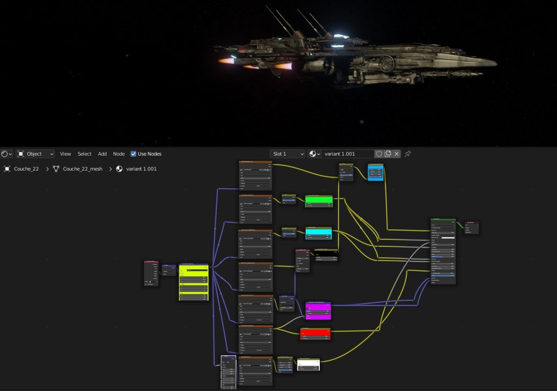The image size is (557, 391).
Task: Open the Add menu
Action: [102, 154]
